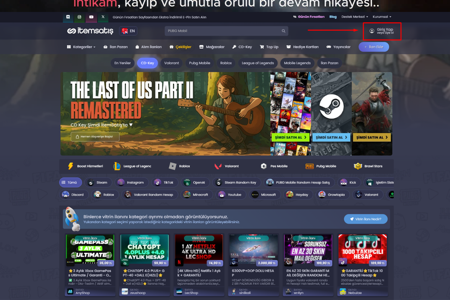Select the Tümü listing filter
This screenshot has height=300, width=450.
coord(70,183)
